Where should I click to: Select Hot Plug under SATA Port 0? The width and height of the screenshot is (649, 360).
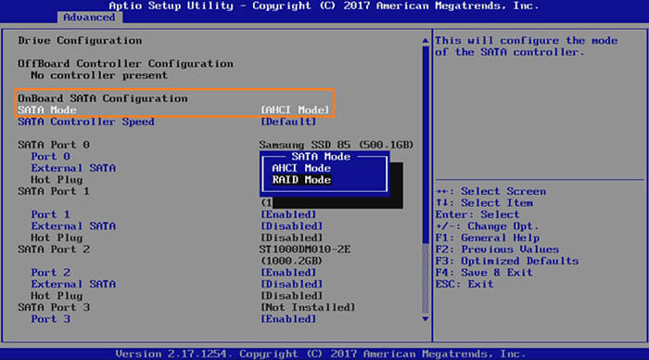(x=57, y=180)
